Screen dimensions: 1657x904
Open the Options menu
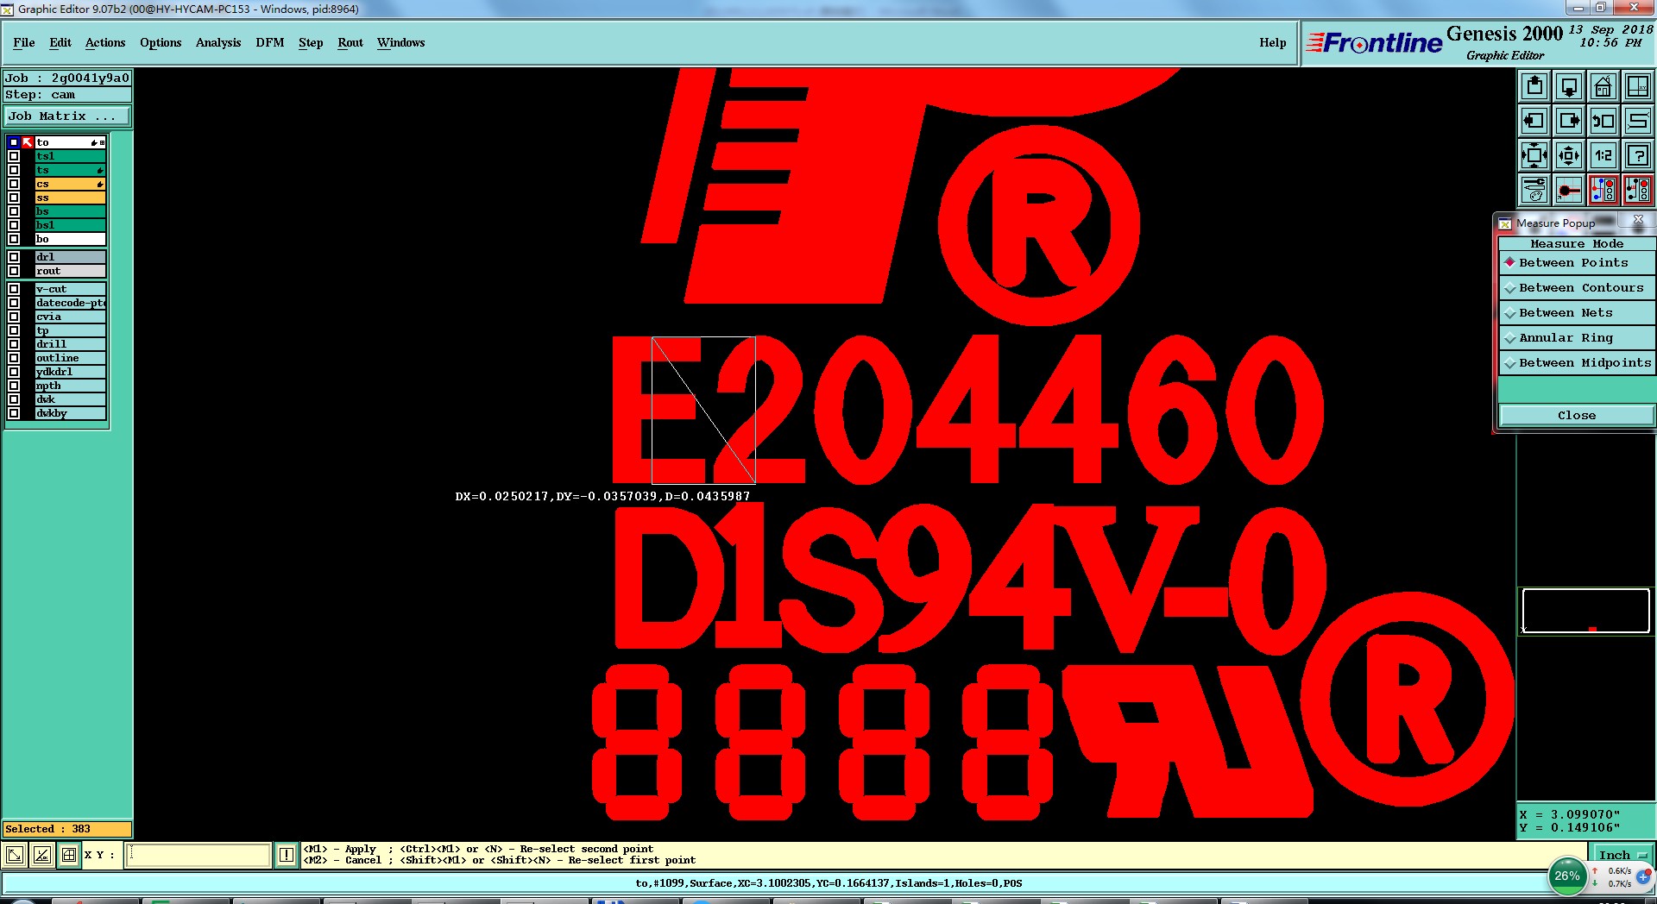(x=161, y=42)
